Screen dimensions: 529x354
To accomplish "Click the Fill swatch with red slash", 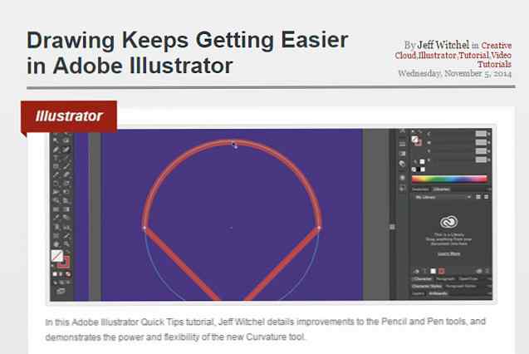I will pyautogui.click(x=57, y=256).
